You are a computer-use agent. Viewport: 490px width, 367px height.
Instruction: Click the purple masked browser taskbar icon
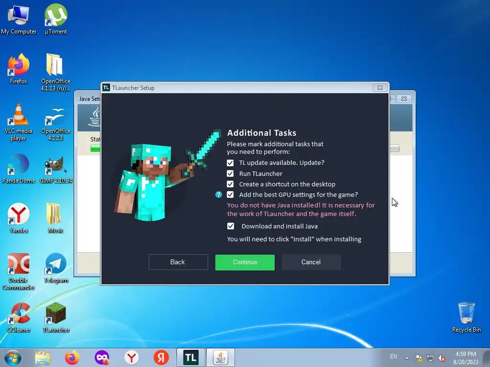[102, 357]
